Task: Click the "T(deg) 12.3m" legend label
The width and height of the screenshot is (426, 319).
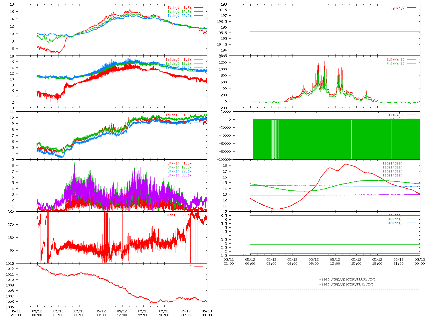Action: [x=179, y=12]
